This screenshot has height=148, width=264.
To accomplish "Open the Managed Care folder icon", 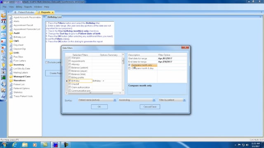I will tap(11, 76).
